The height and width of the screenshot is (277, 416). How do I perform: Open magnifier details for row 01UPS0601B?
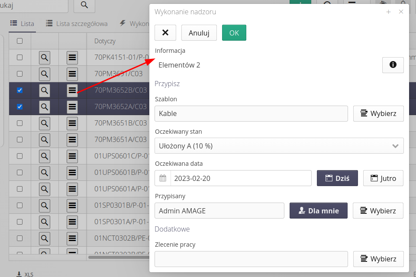click(45, 172)
